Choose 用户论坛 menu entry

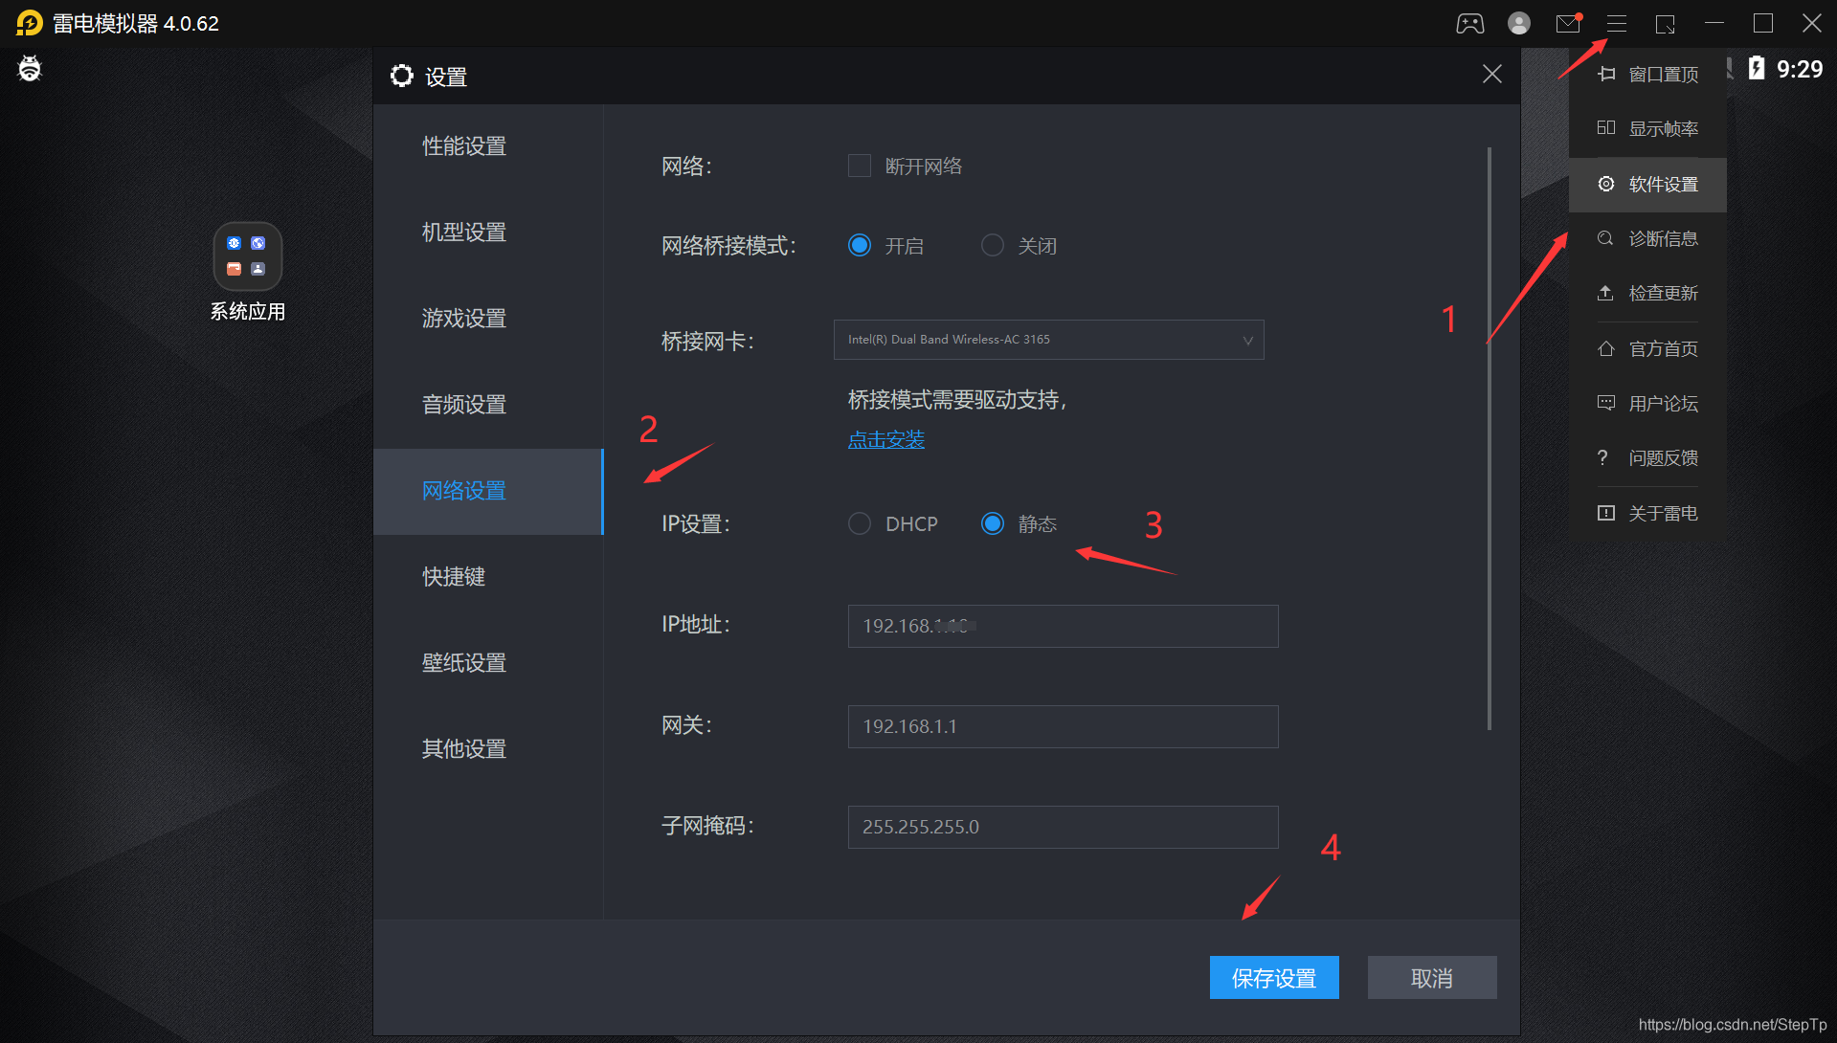tap(1647, 404)
